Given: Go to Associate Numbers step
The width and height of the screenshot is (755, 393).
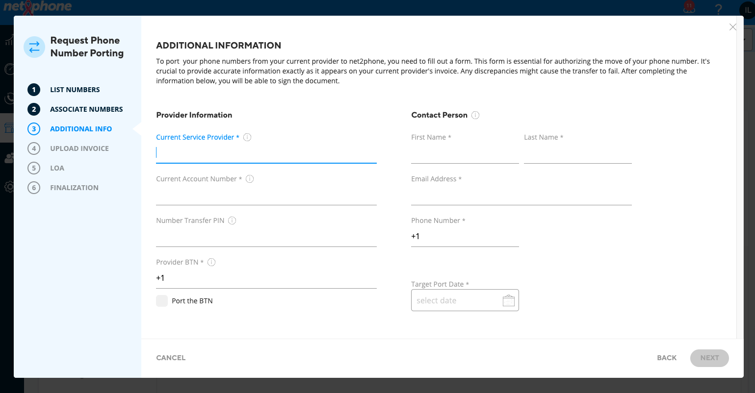Looking at the screenshot, I should pos(86,109).
